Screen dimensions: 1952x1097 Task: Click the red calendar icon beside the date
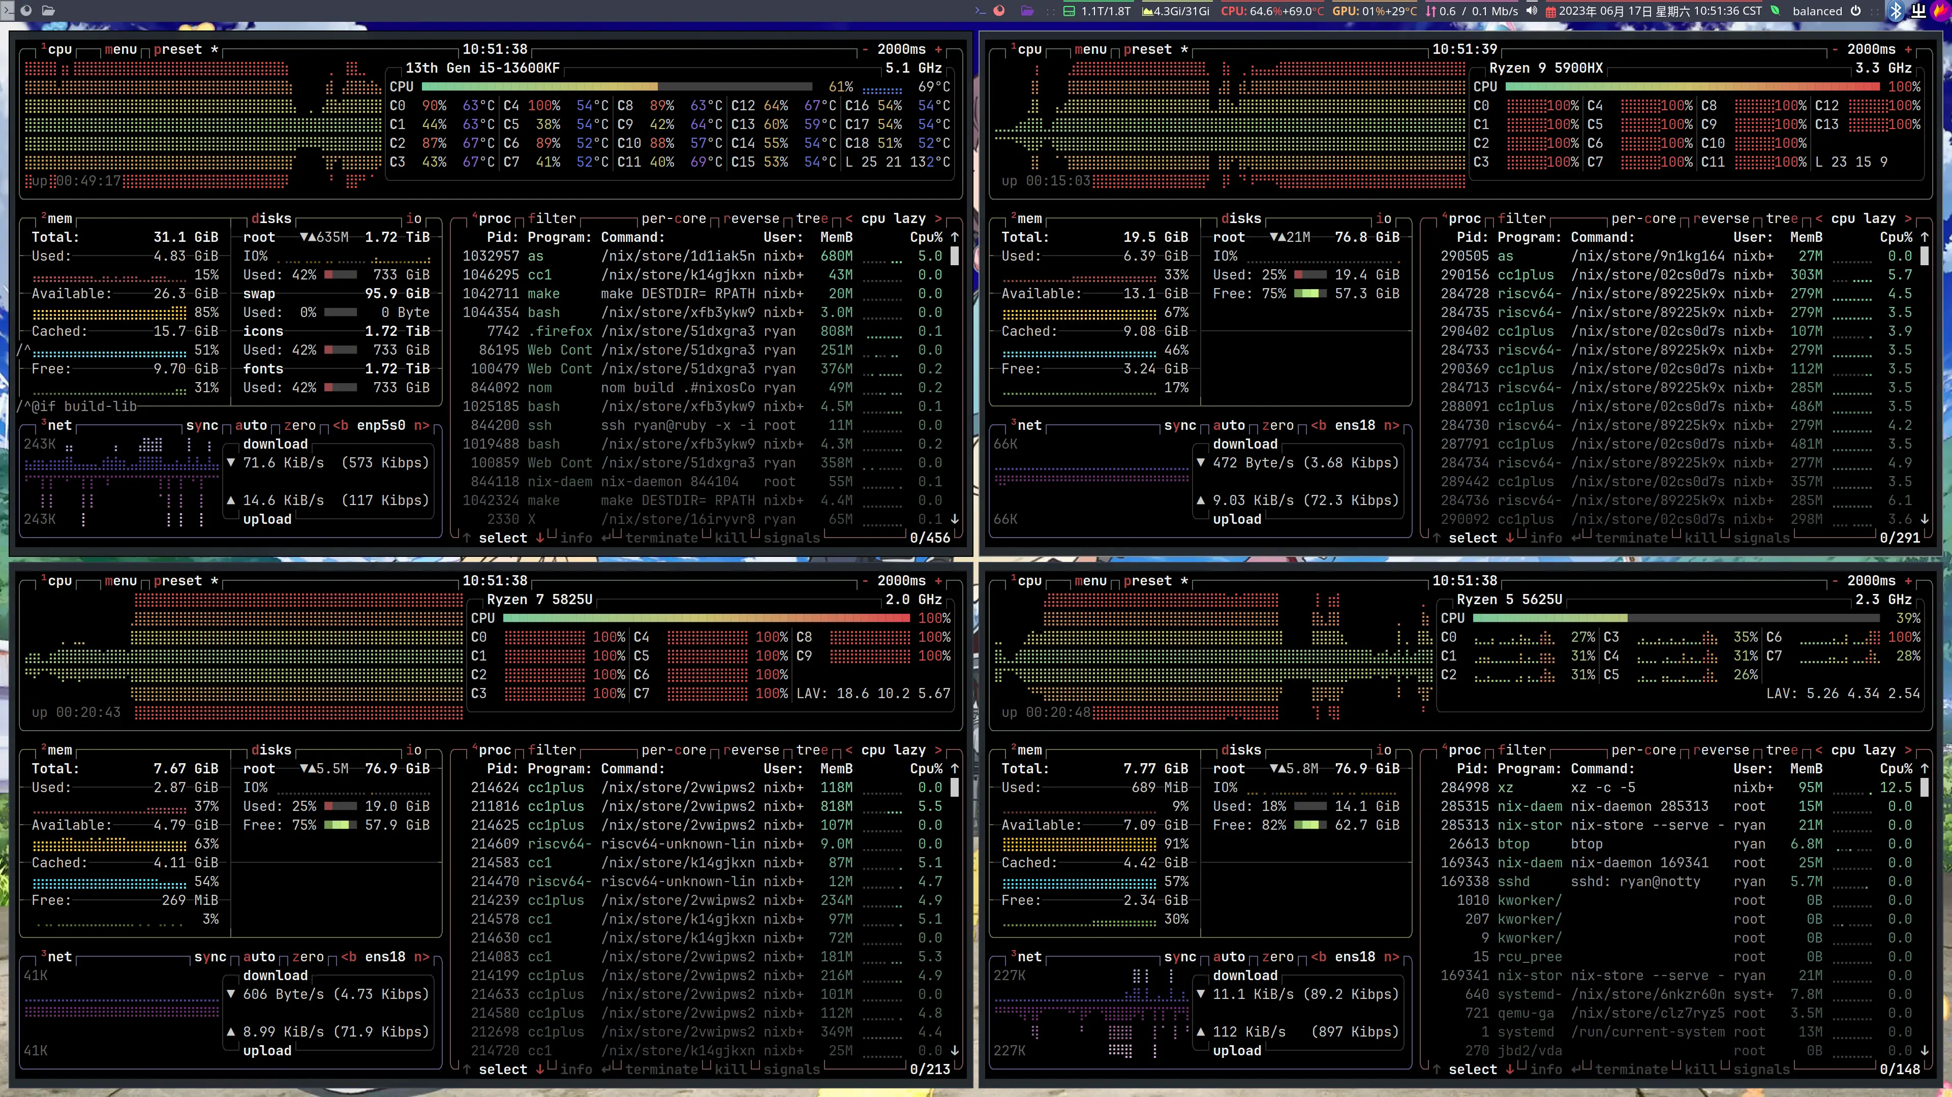tap(1550, 11)
